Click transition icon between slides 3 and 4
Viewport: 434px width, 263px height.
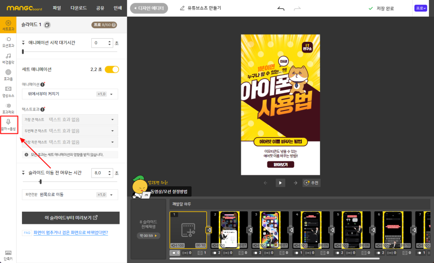click(x=291, y=230)
